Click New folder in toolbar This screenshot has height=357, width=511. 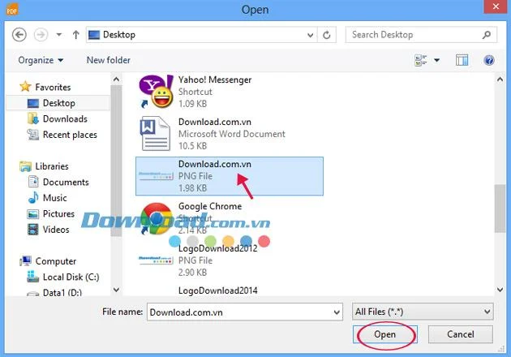(108, 60)
